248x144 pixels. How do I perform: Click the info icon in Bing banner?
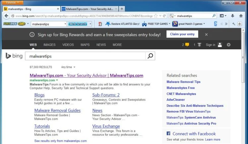(x=32, y=34)
